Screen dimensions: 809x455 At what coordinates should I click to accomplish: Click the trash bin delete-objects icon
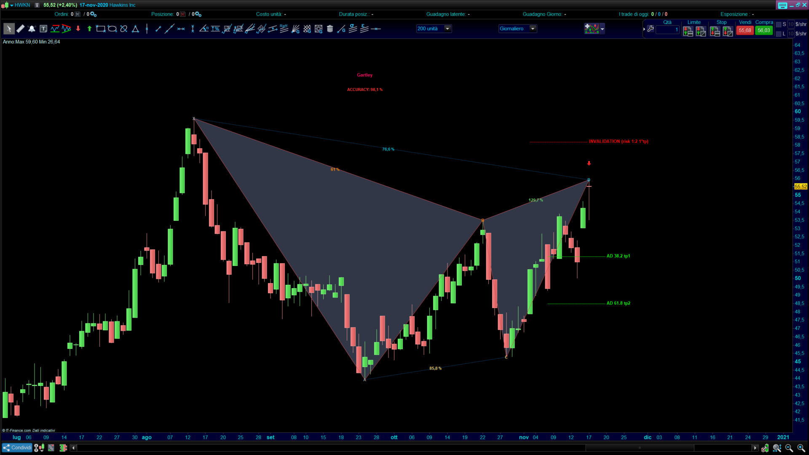tap(330, 29)
